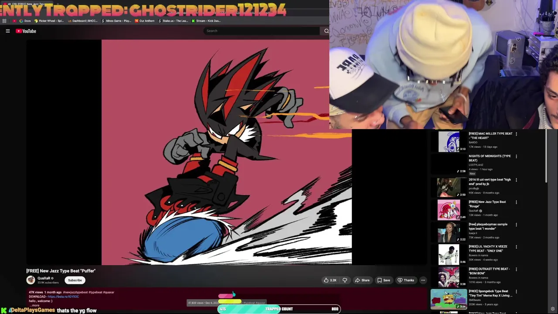Open the Dashboard | BHCC bookmark
Screen dimensions: 558x314
(82, 21)
